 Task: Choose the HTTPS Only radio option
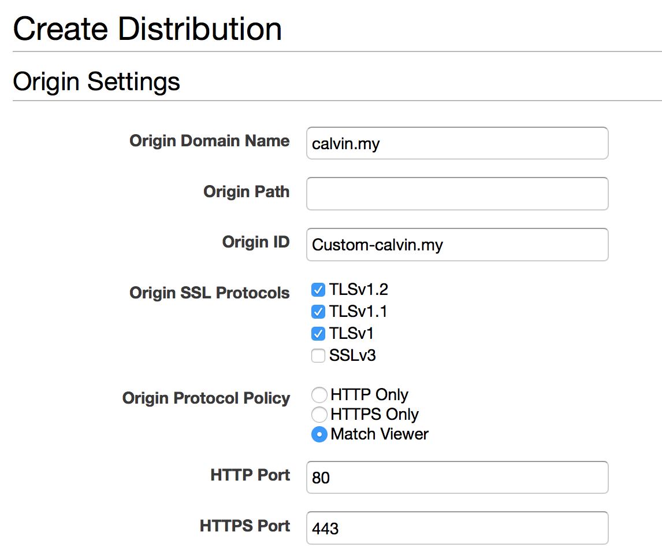(319, 415)
